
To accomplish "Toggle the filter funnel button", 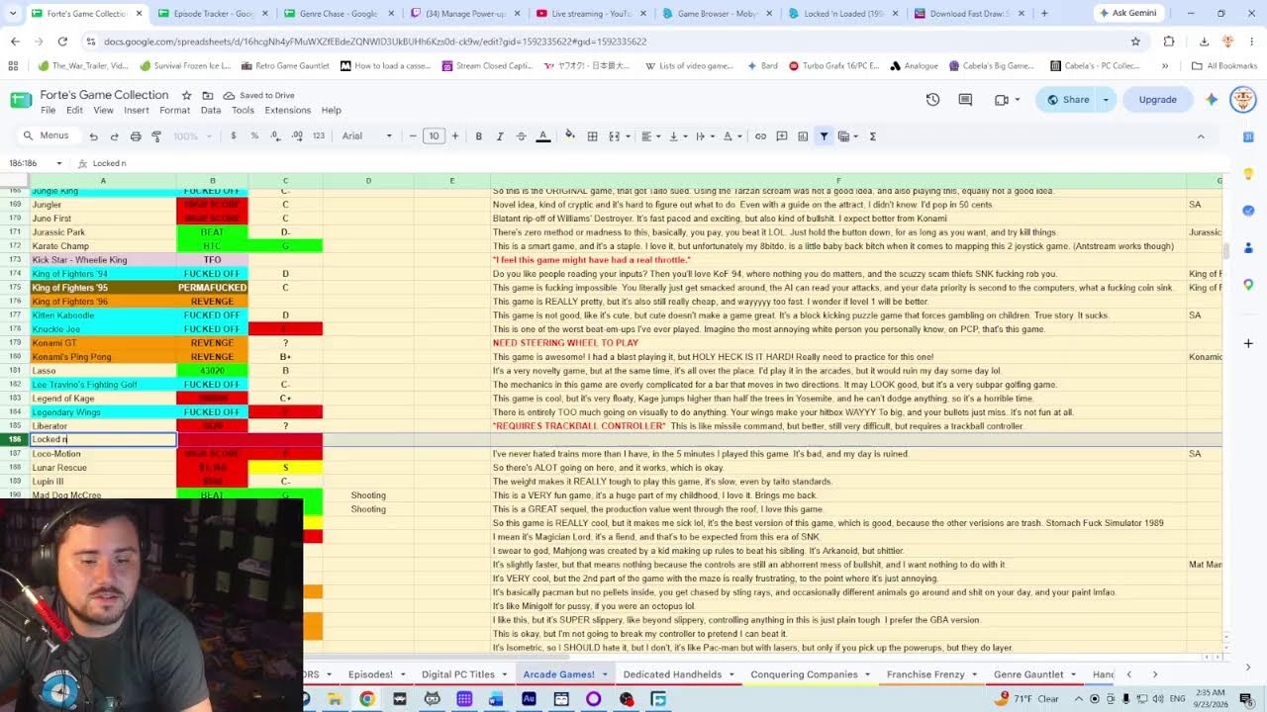I will tap(824, 136).
